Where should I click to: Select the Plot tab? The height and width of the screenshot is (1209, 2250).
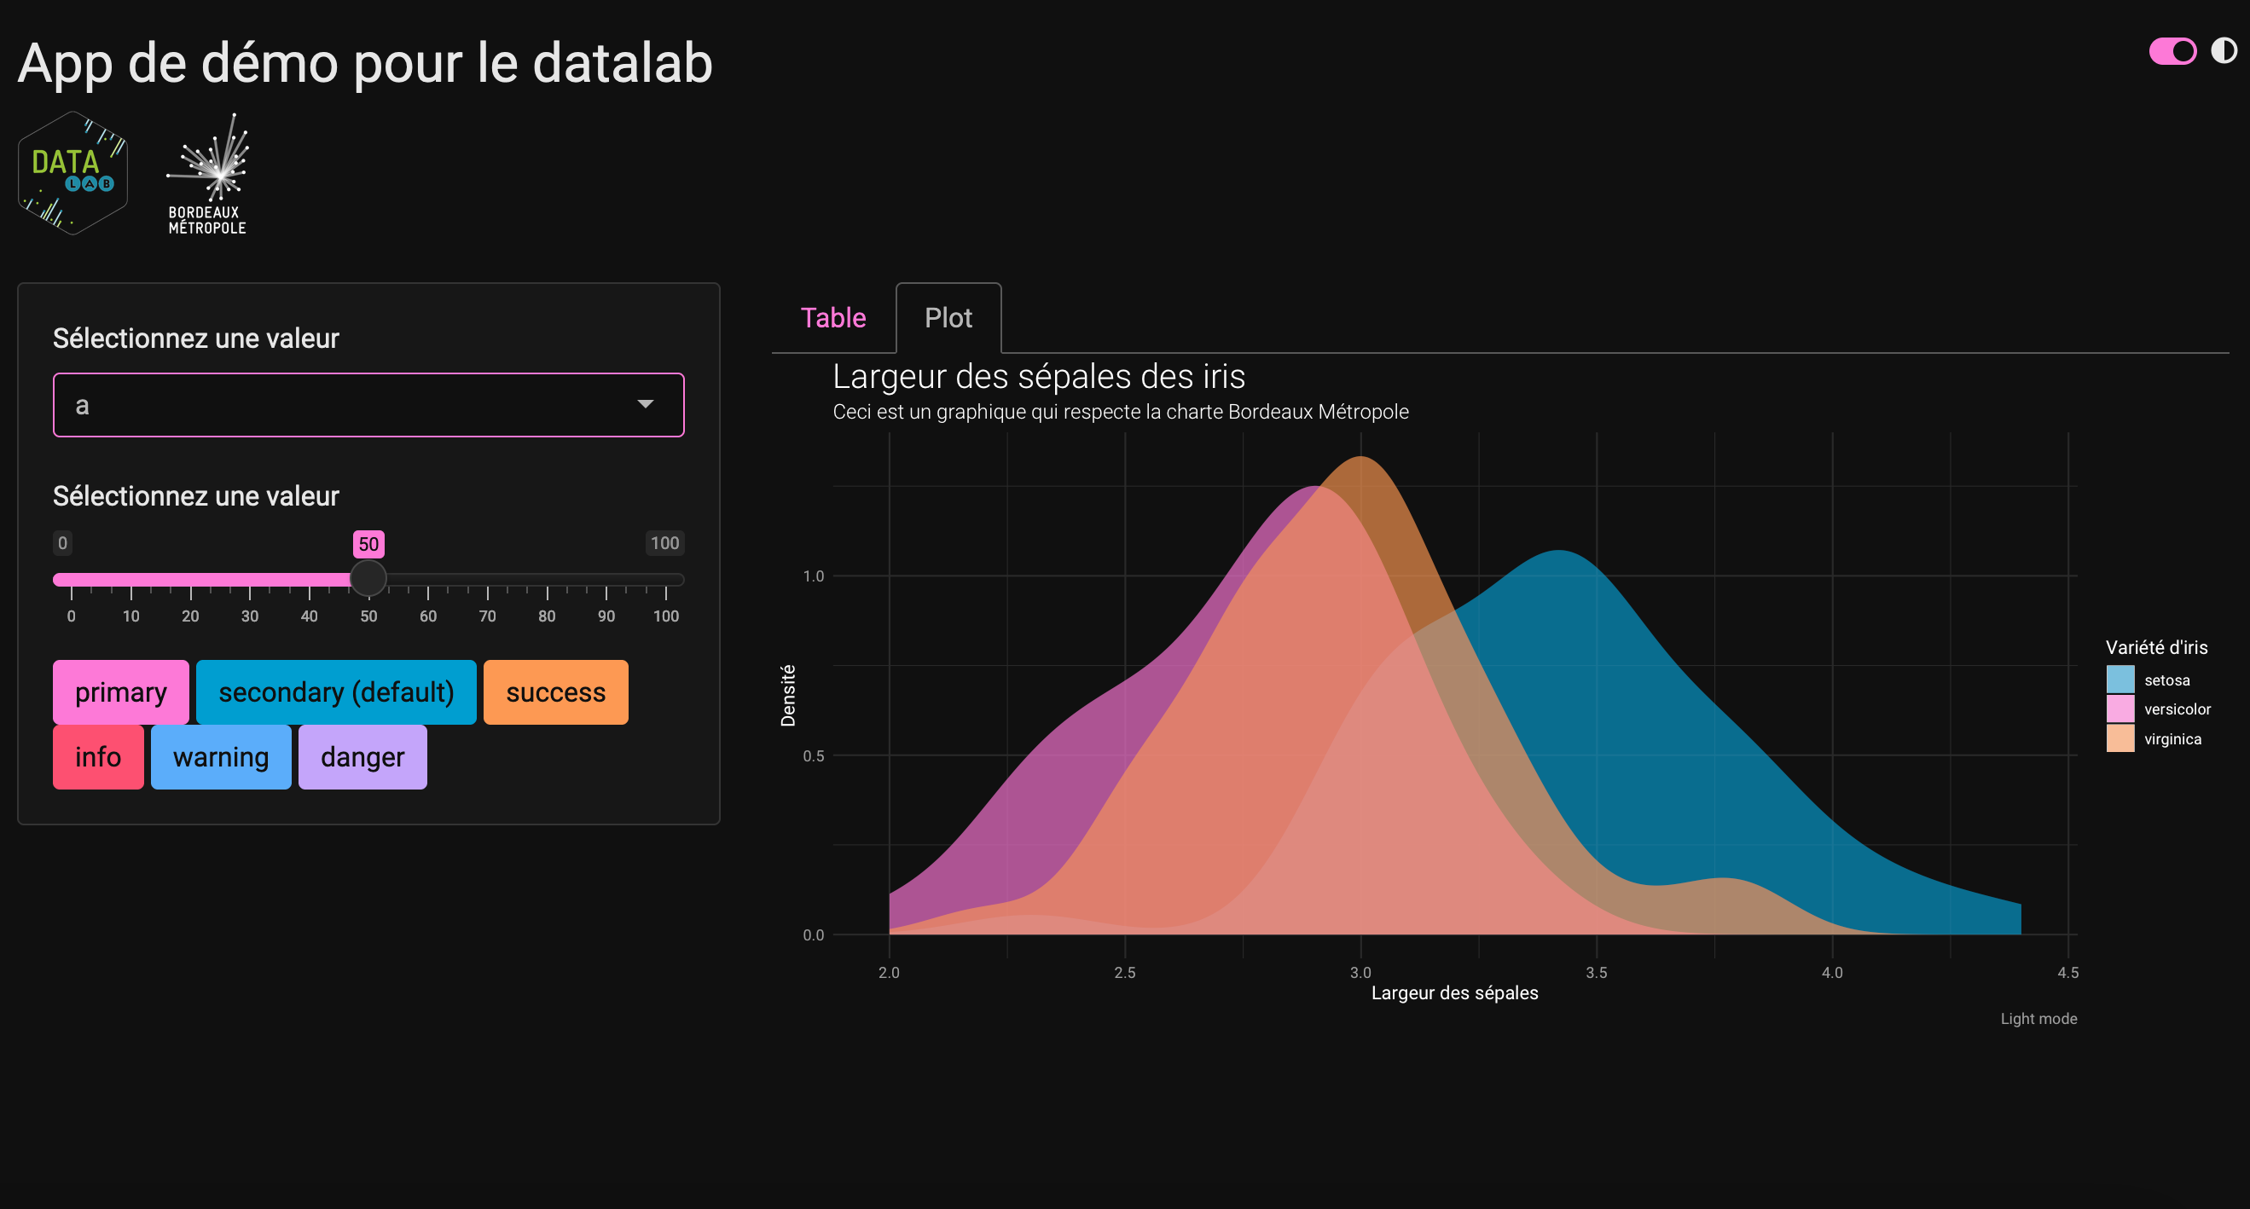948,318
